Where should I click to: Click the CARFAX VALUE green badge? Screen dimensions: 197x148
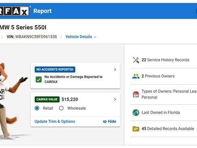(47, 99)
